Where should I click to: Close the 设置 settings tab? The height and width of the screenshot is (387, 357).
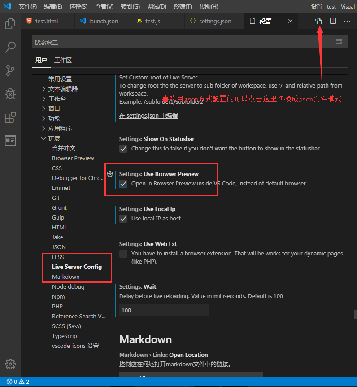pyautogui.click(x=291, y=21)
